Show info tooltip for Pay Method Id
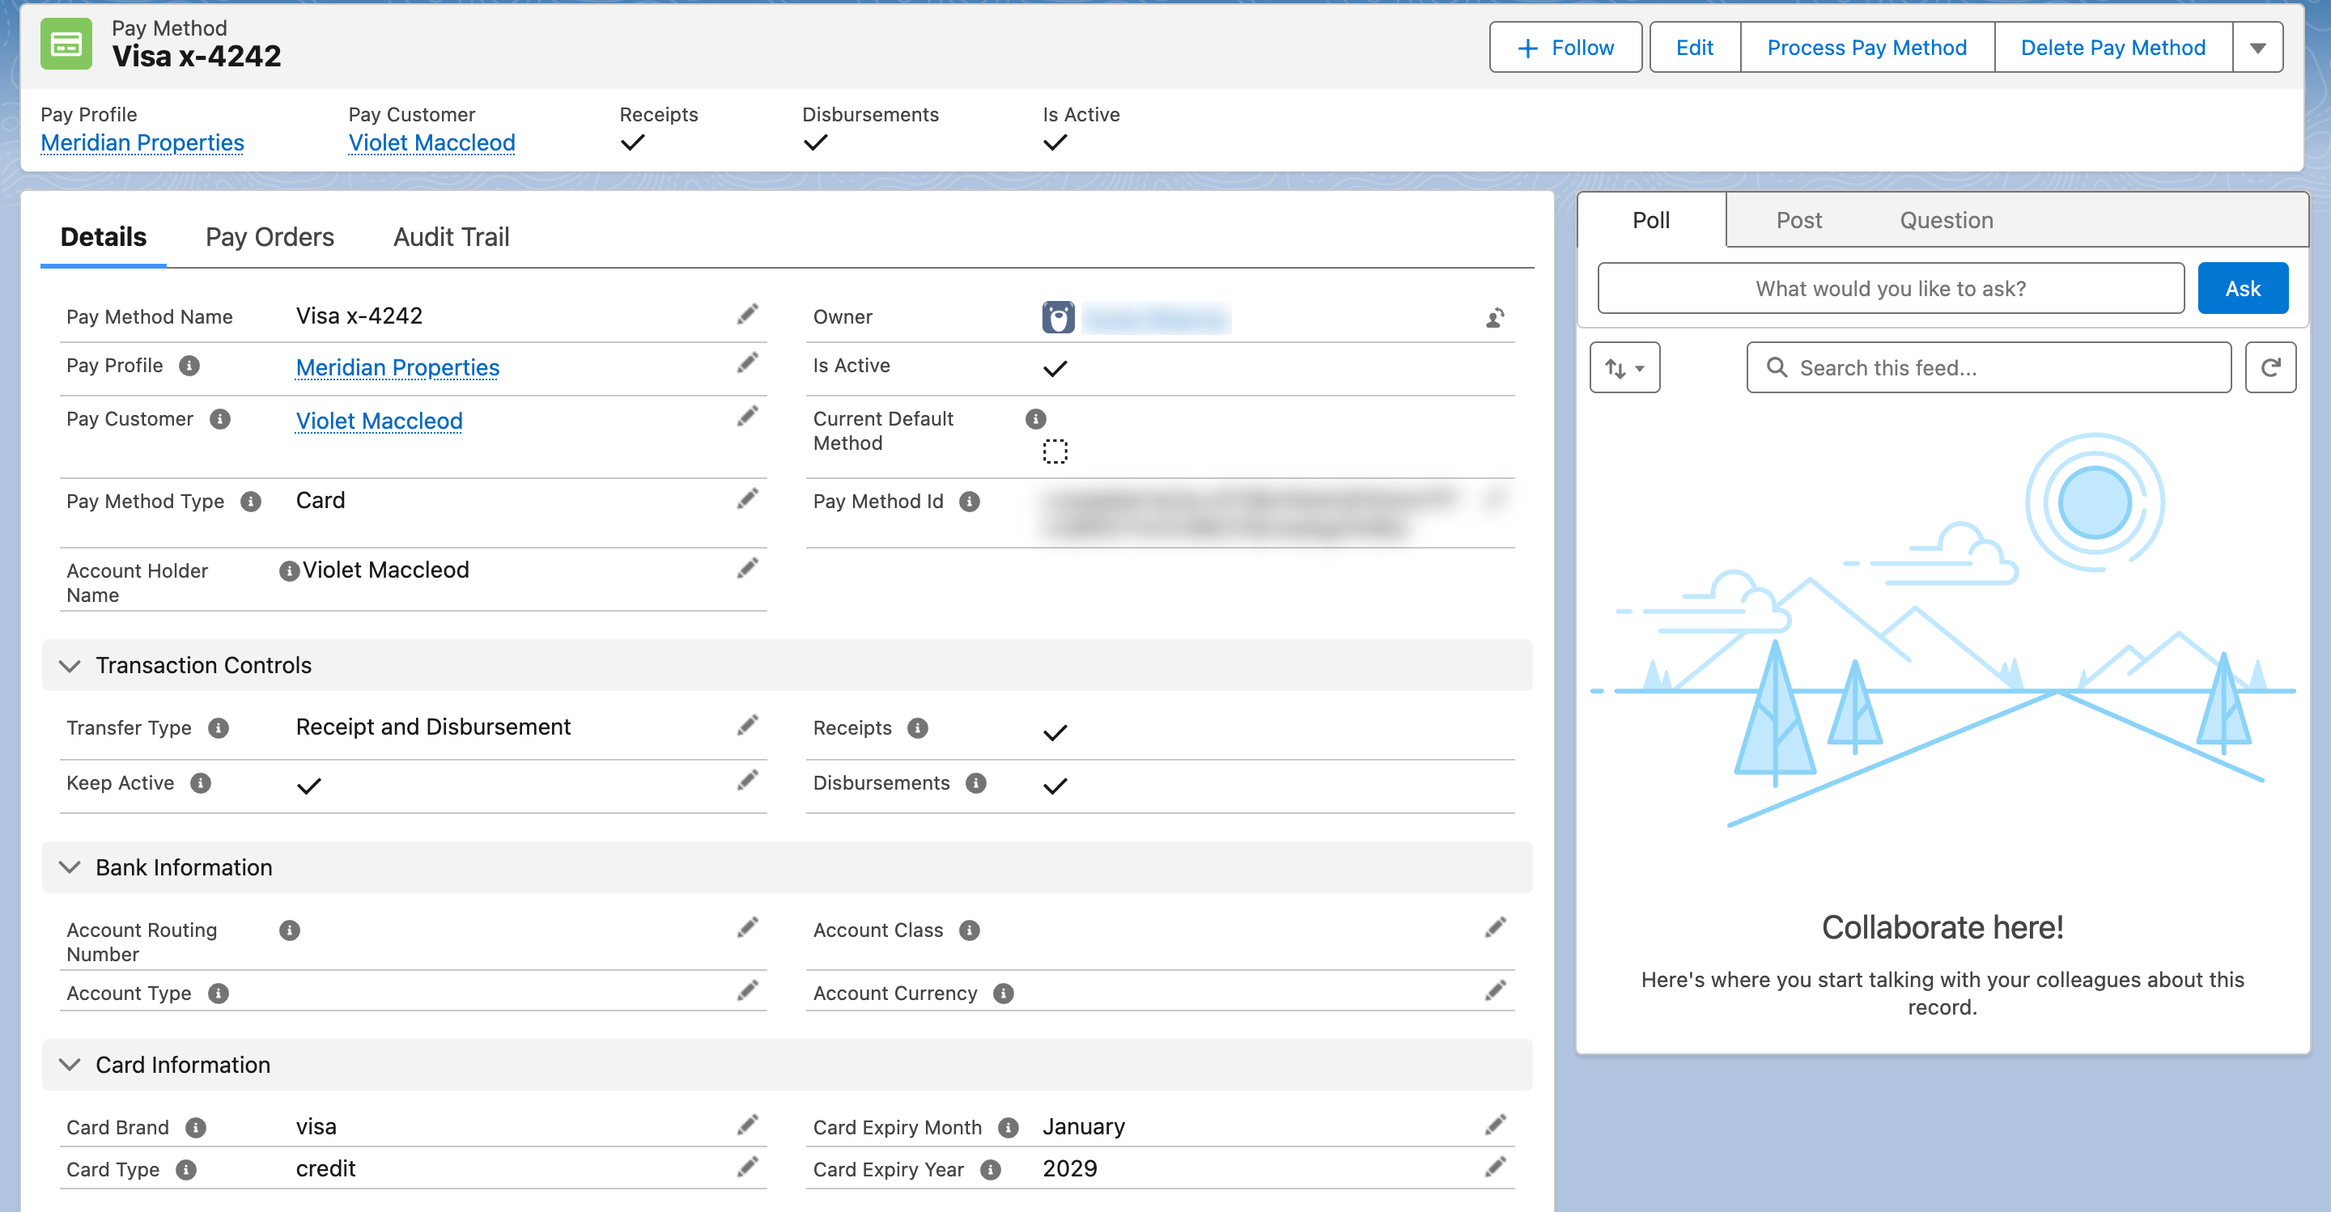Screen dimensions: 2331x1212 tap(970, 501)
